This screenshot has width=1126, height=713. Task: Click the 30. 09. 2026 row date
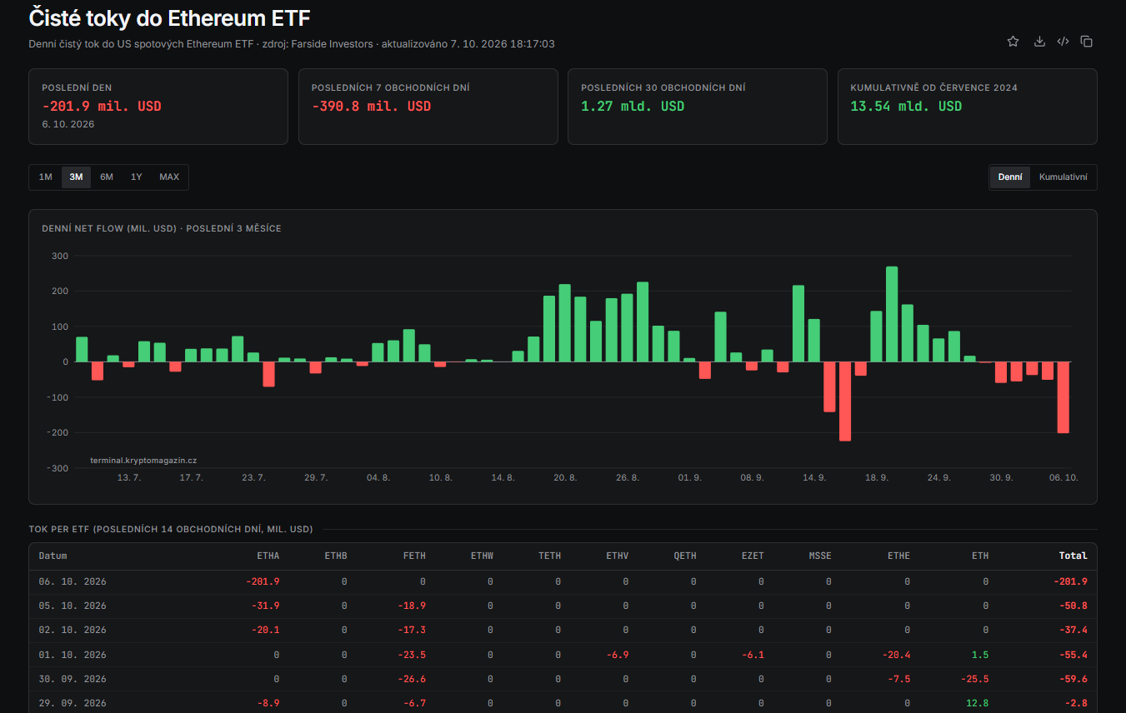click(x=73, y=679)
